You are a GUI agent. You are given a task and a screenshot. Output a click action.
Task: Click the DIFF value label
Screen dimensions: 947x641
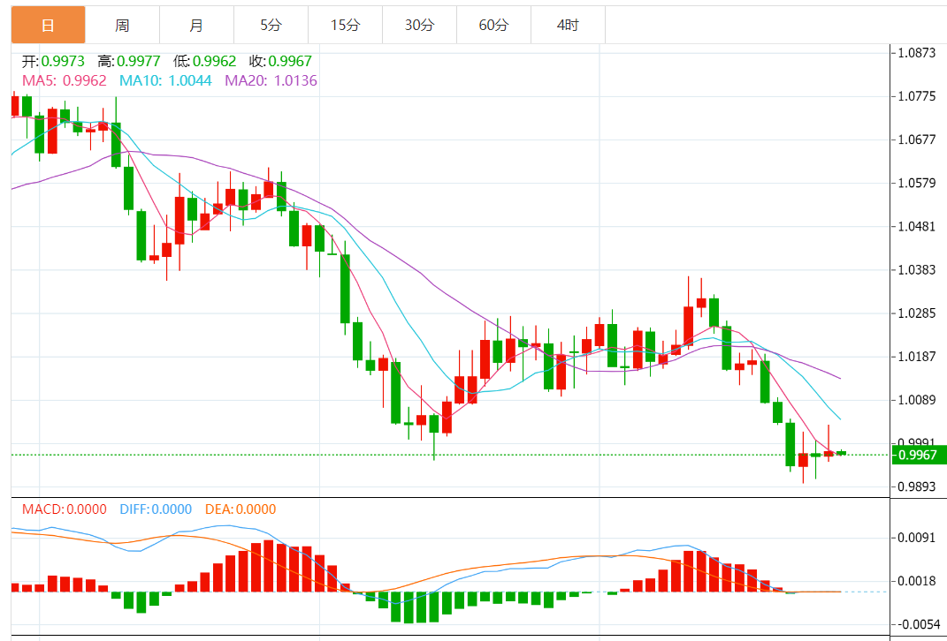coord(156,509)
